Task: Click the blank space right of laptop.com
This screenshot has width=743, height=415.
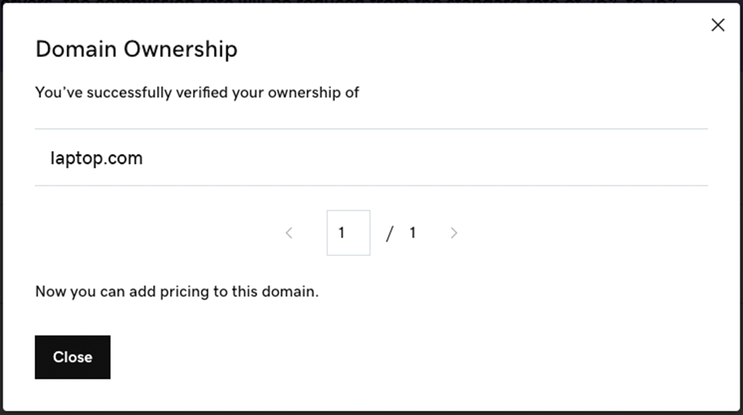Action: tap(434, 158)
